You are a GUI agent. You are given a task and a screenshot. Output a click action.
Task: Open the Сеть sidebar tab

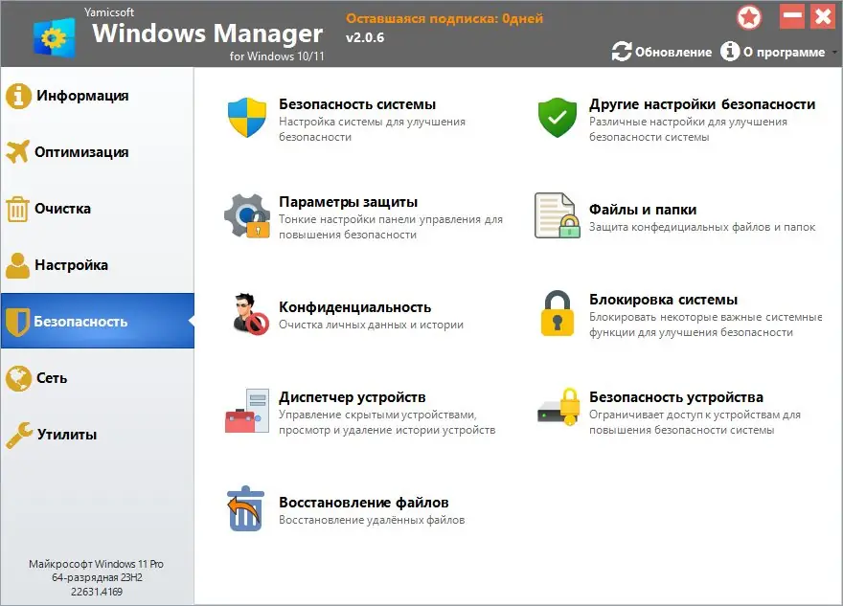point(51,378)
